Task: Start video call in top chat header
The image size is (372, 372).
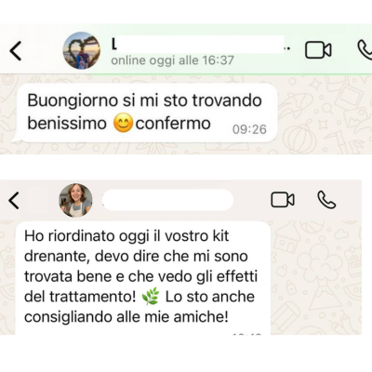Action: click(318, 50)
